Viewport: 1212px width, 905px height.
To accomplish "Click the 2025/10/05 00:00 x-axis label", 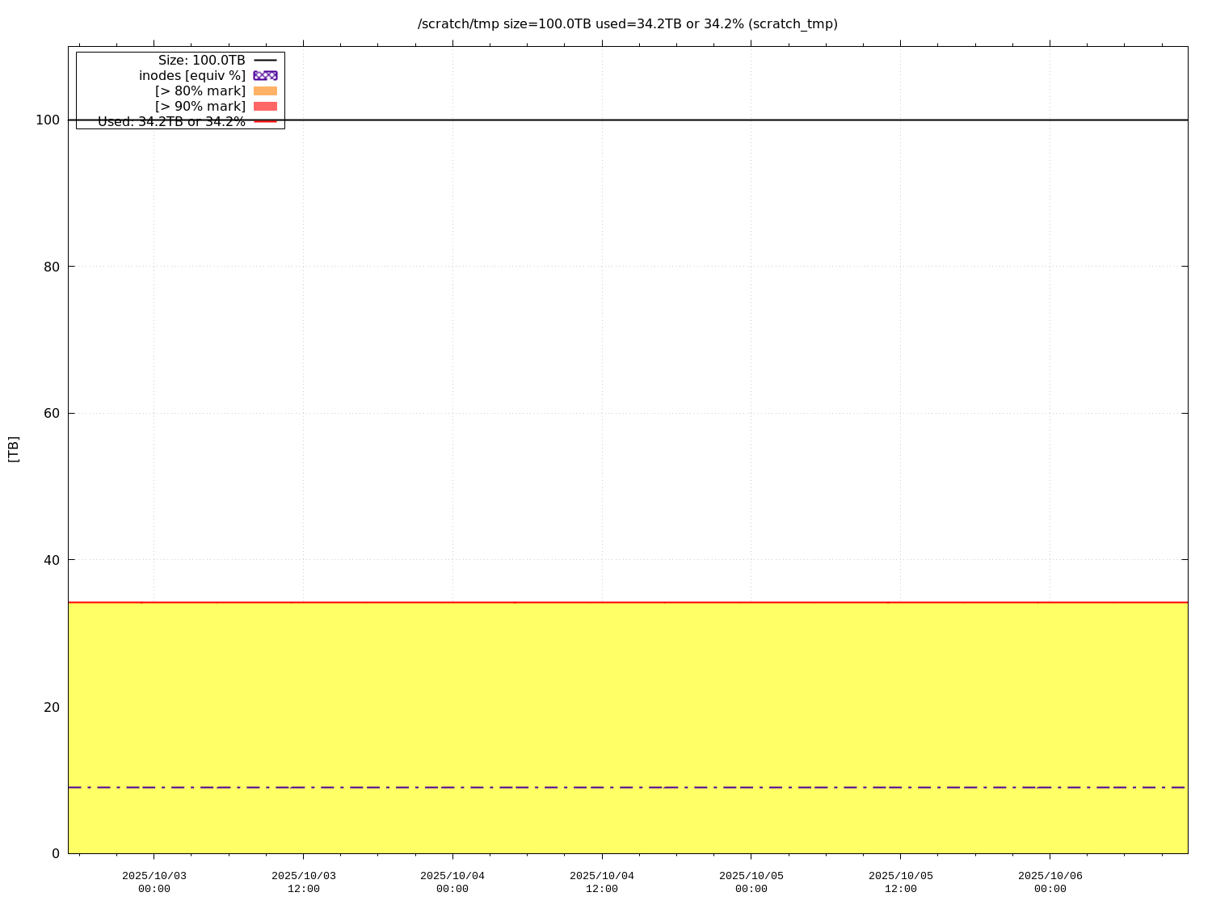I will (751, 882).
